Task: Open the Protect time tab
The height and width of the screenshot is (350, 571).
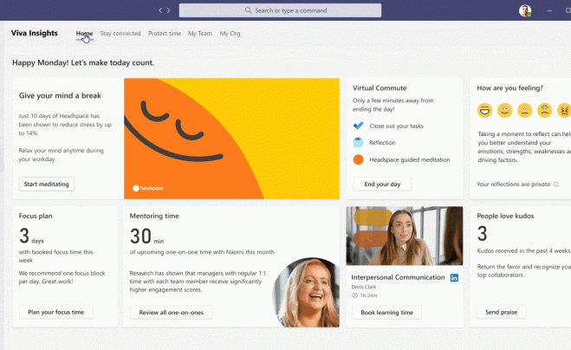Action: (x=165, y=34)
